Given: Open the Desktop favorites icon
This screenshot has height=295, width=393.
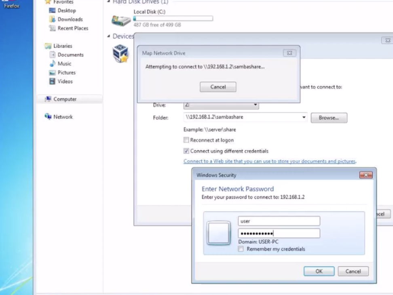Looking at the screenshot, I should [x=52, y=11].
